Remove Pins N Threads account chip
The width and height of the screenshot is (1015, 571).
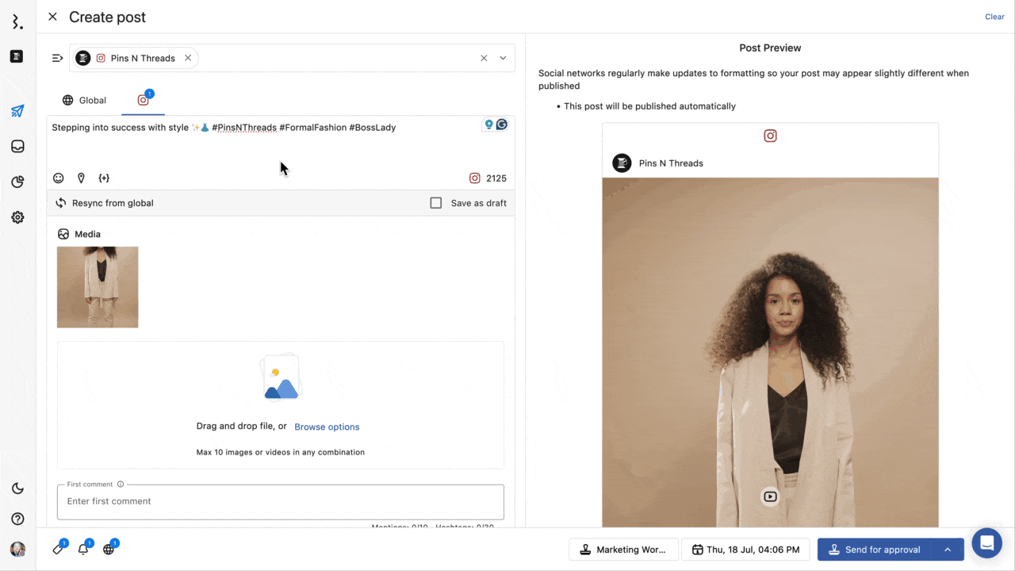pos(188,58)
